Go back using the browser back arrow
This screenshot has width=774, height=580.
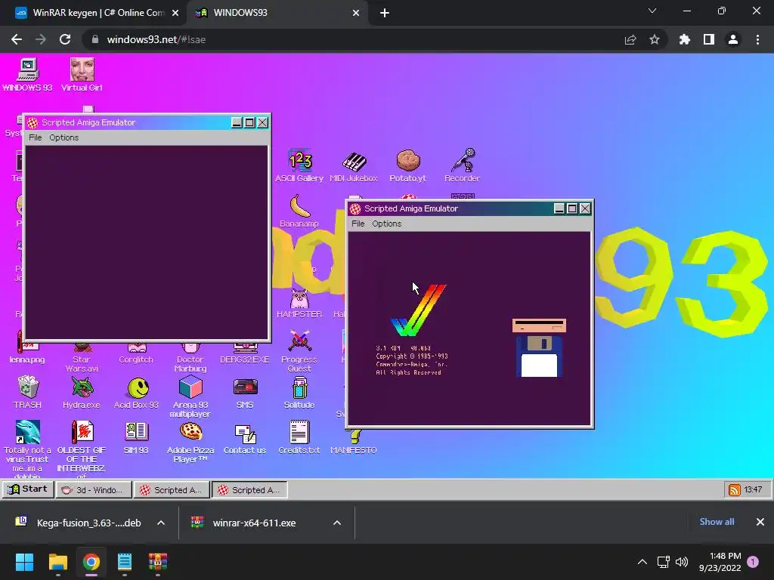click(x=17, y=39)
